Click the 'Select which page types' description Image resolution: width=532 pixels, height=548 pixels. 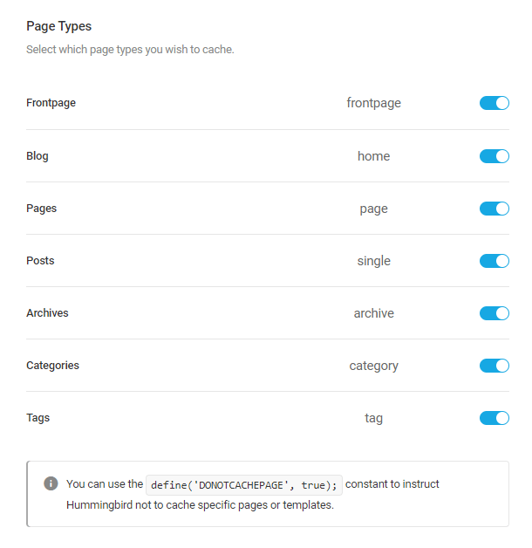pos(130,50)
